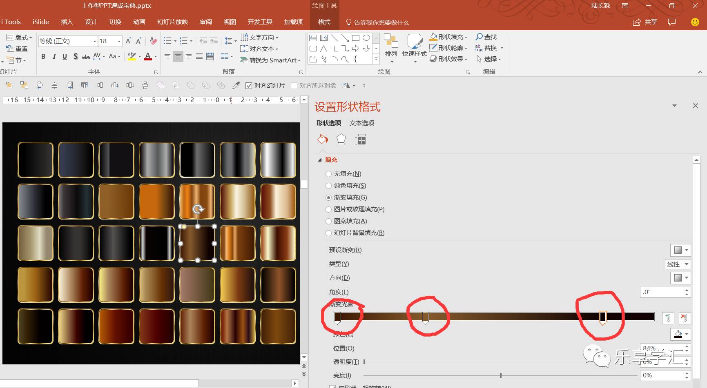Select the 纯色填充(S) radio button
This screenshot has width=707, height=388.
(x=328, y=186)
